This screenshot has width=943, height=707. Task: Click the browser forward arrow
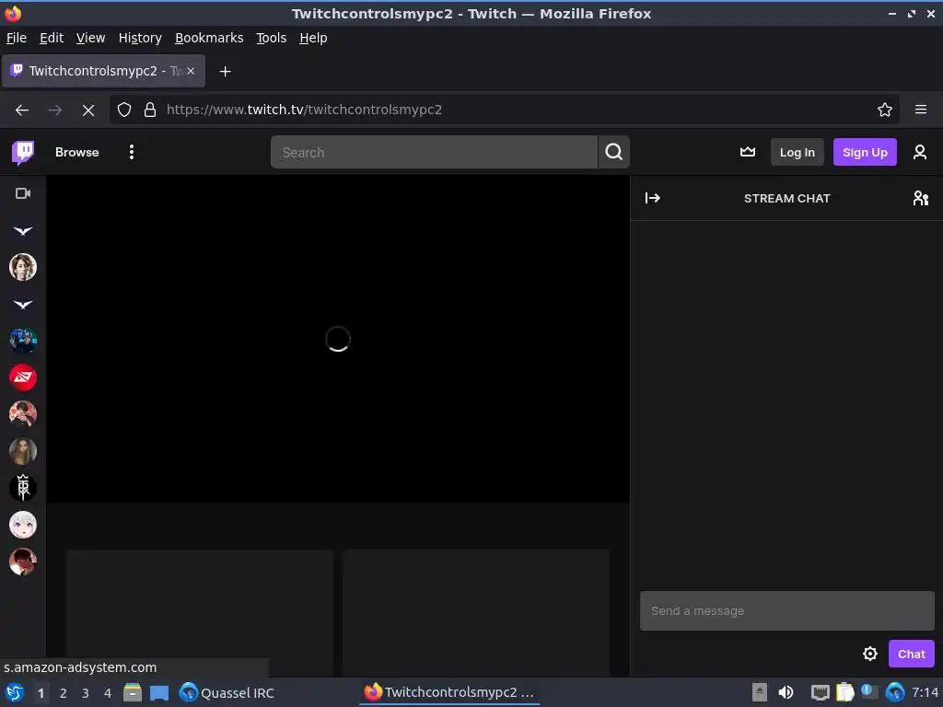point(54,110)
